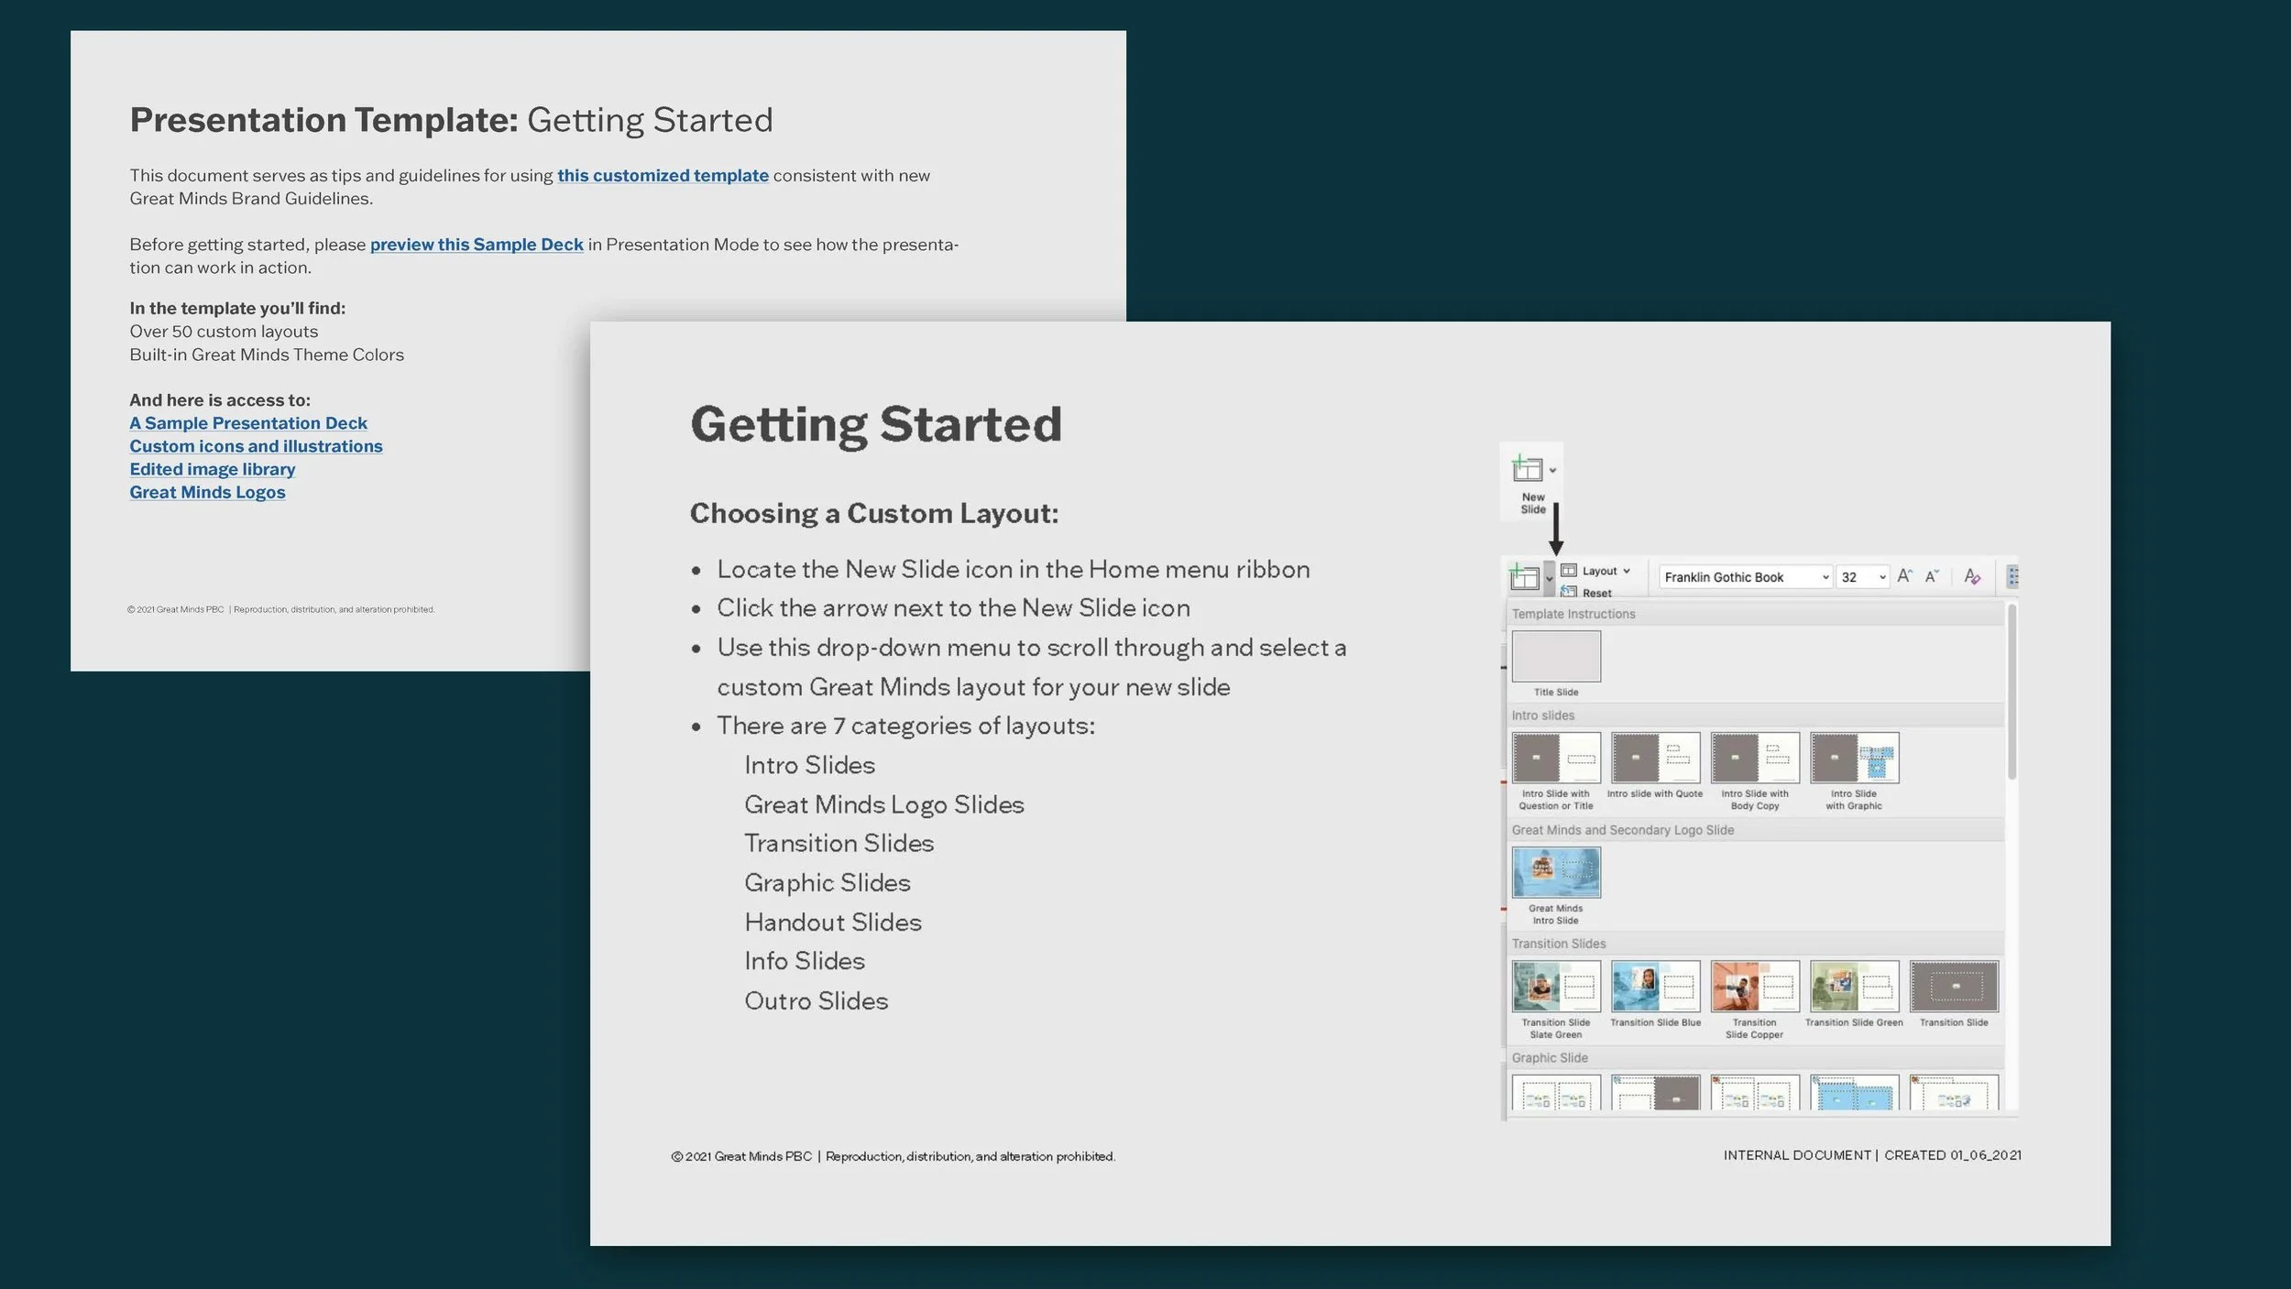
Task: Click 'Graphic Slides' in the category list
Action: click(x=827, y=882)
